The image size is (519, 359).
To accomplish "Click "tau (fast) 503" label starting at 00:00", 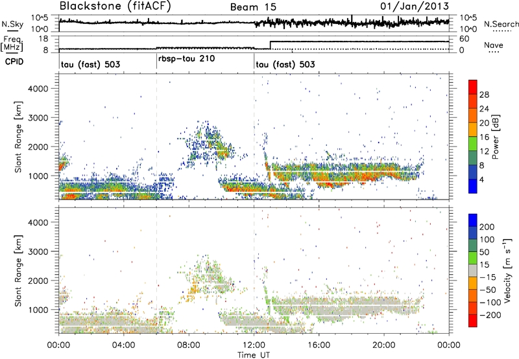I will point(90,64).
